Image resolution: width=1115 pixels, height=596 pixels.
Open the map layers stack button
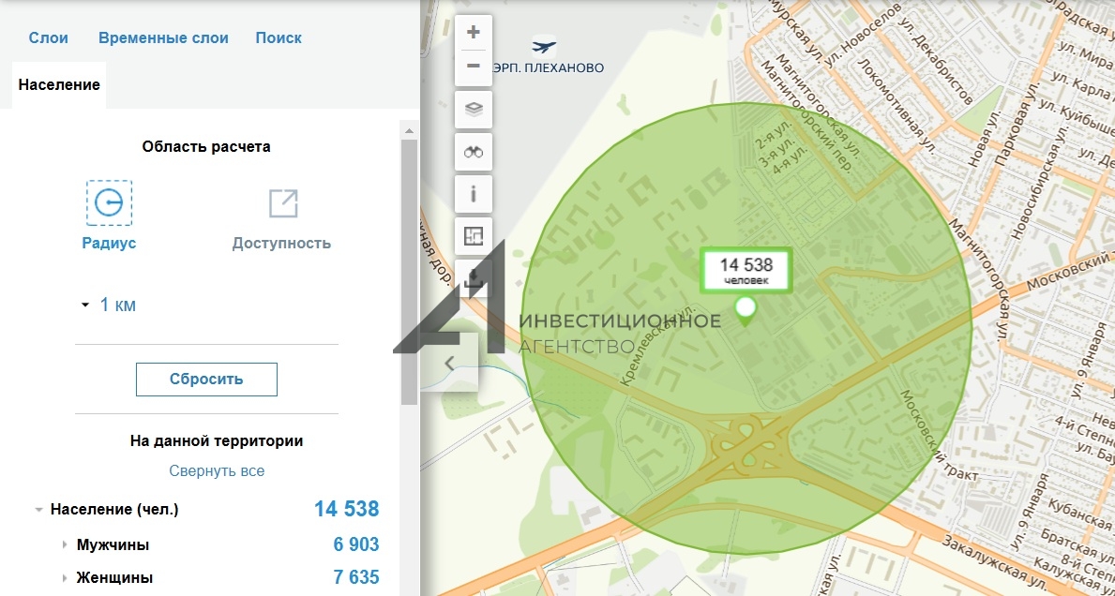(474, 110)
